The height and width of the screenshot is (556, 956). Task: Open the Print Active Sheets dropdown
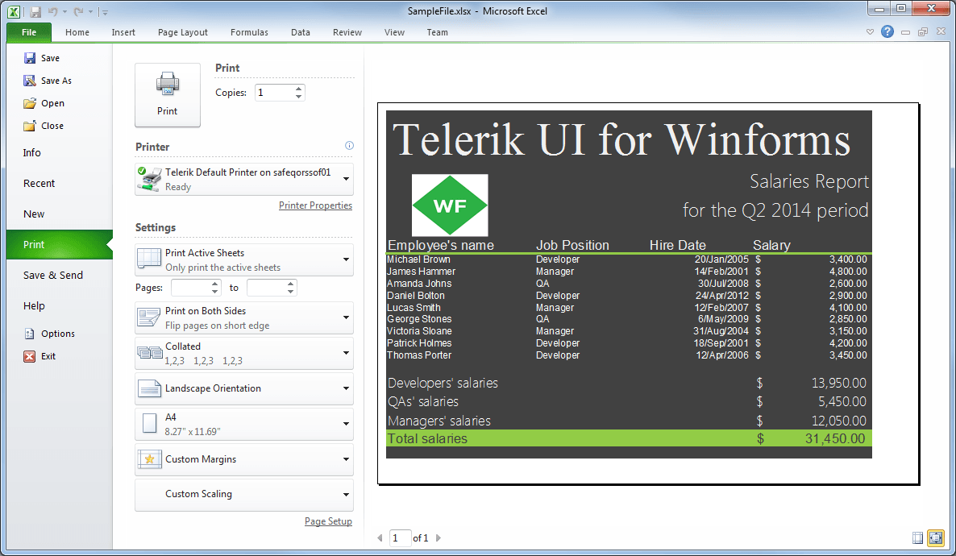pos(244,259)
